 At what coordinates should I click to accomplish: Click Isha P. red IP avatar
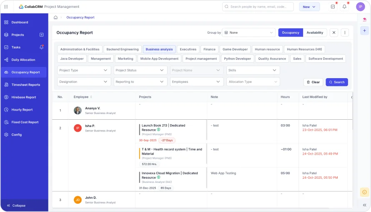(x=78, y=128)
